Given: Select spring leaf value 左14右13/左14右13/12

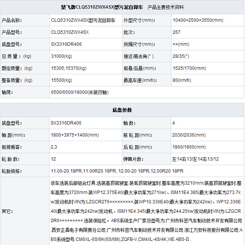Looking at the screenshot, I should (x=195, y=159).
